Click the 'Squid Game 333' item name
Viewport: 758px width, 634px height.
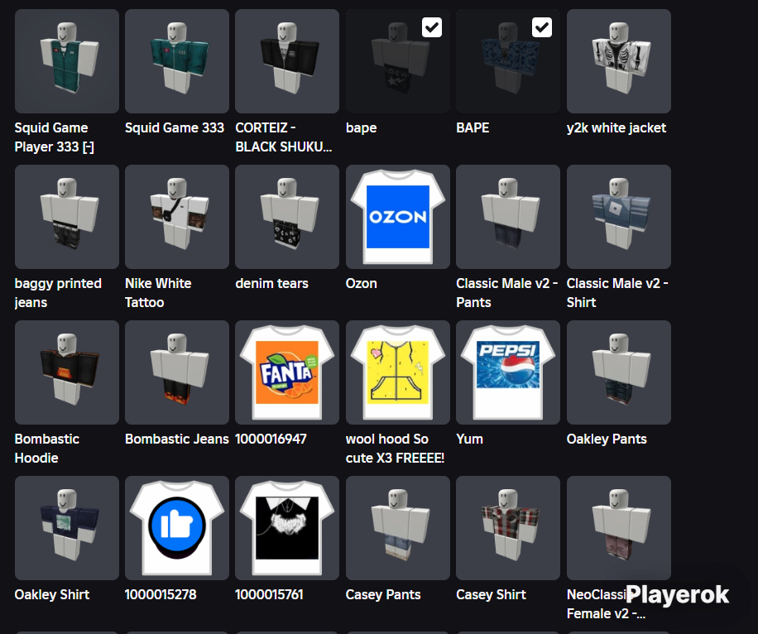point(175,127)
